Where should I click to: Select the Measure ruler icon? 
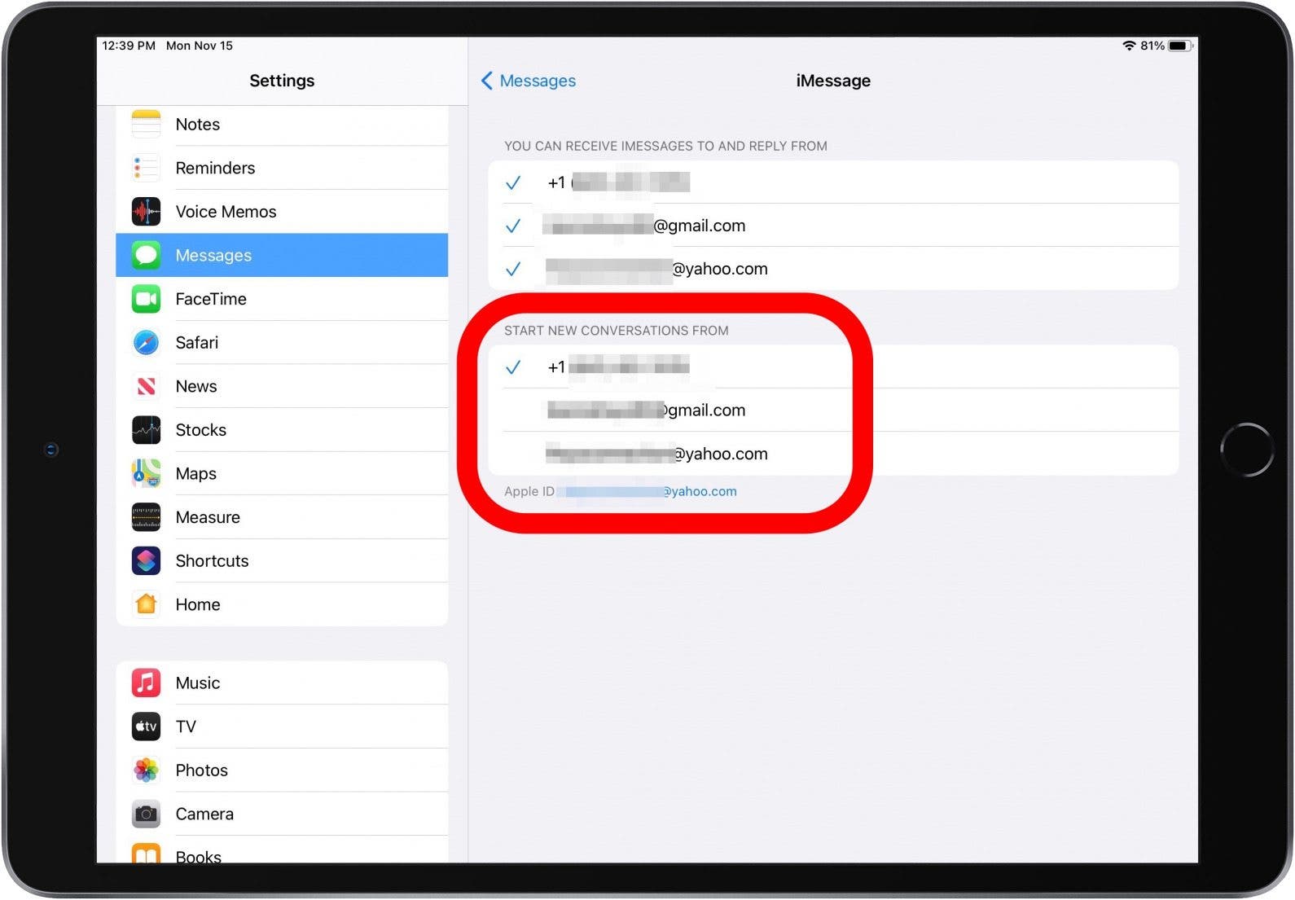click(146, 517)
